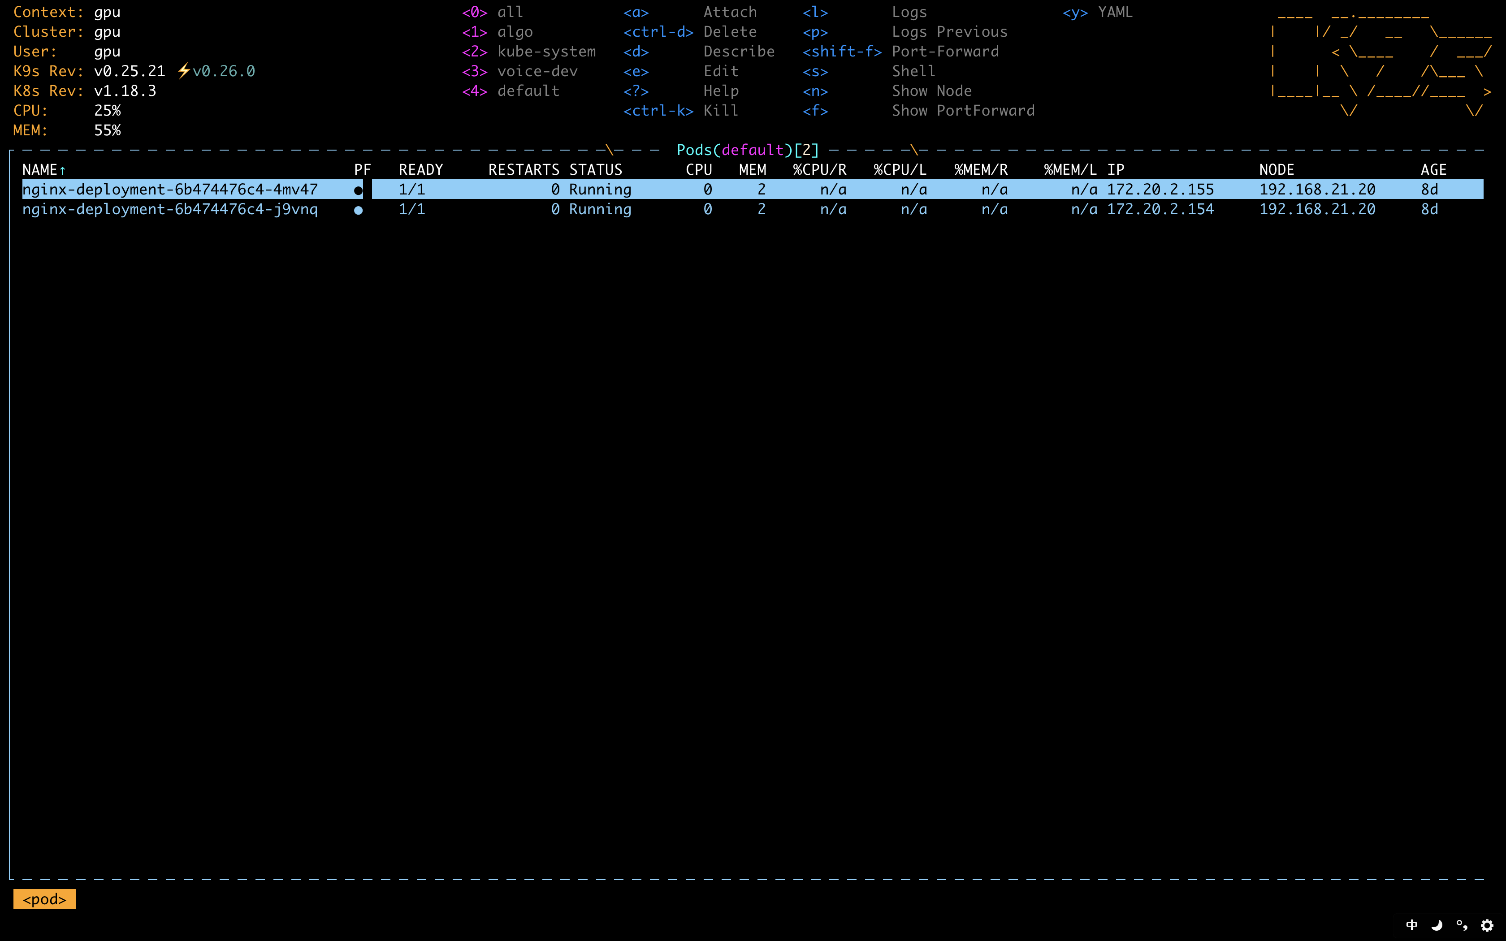The width and height of the screenshot is (1506, 941).
Task: Click the k9s ASCII logo
Action: (x=1380, y=62)
